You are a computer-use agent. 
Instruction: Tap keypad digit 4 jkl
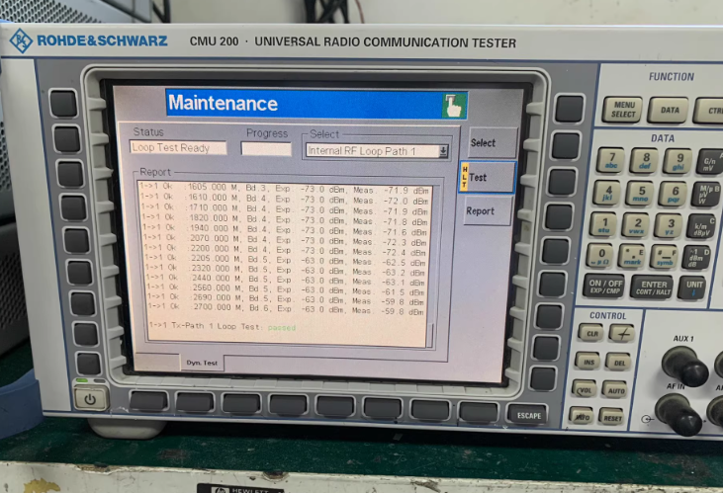point(606,193)
